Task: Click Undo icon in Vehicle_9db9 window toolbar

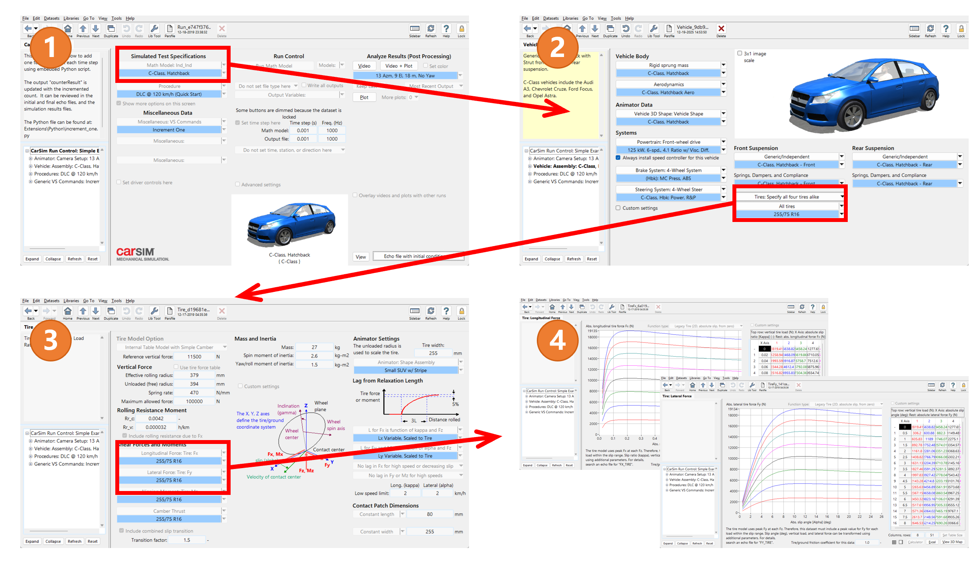Action: [625, 29]
